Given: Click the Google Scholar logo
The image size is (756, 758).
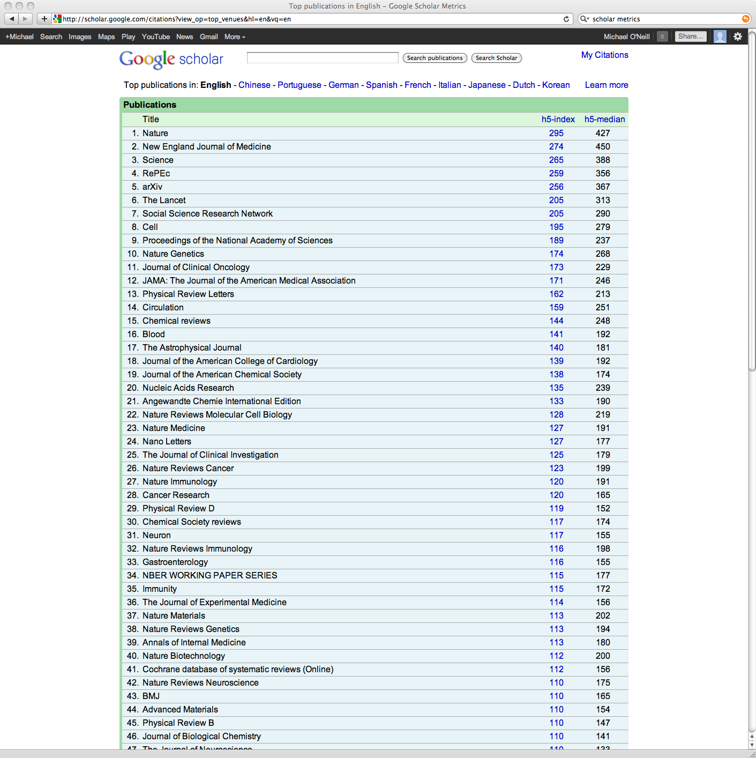Looking at the screenshot, I should point(171,59).
